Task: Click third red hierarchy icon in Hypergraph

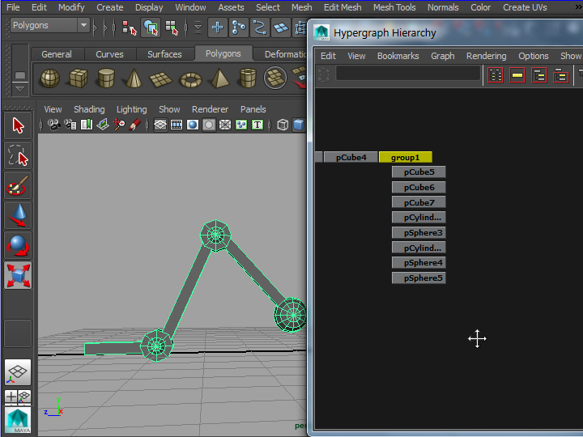Action: pyautogui.click(x=538, y=75)
